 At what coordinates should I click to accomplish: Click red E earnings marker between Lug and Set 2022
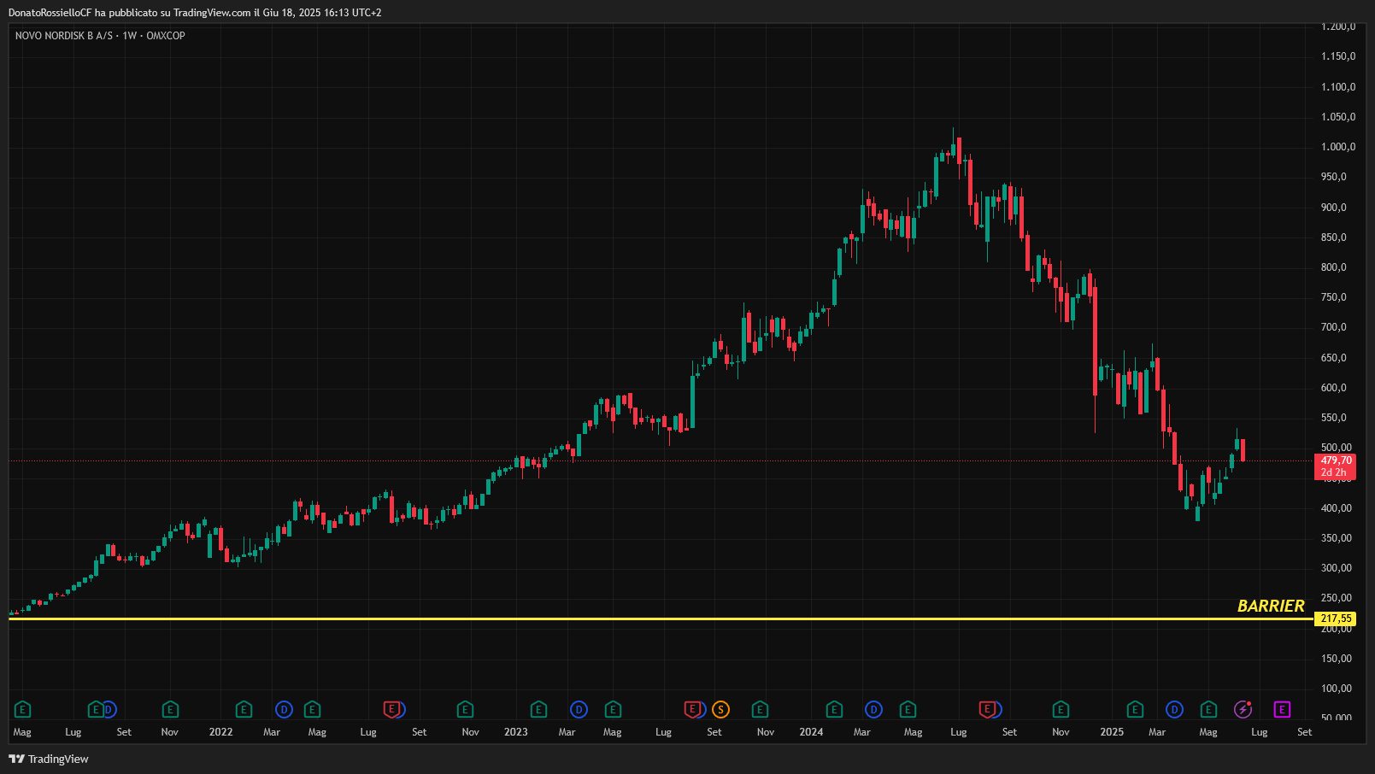391,709
